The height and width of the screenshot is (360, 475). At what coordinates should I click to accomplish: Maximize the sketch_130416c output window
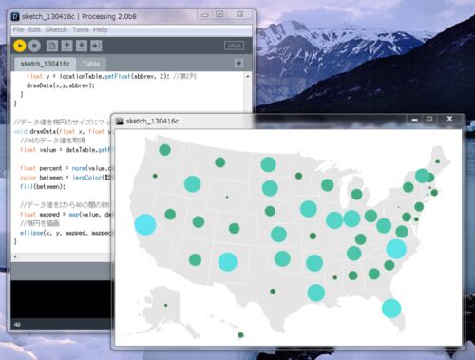pos(429,119)
